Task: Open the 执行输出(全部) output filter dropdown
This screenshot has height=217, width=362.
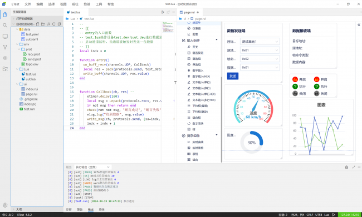Action: pyautogui.click(x=92, y=167)
